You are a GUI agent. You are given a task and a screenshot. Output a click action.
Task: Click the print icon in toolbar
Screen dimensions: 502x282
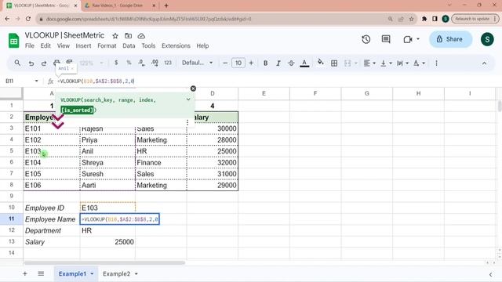point(56,62)
